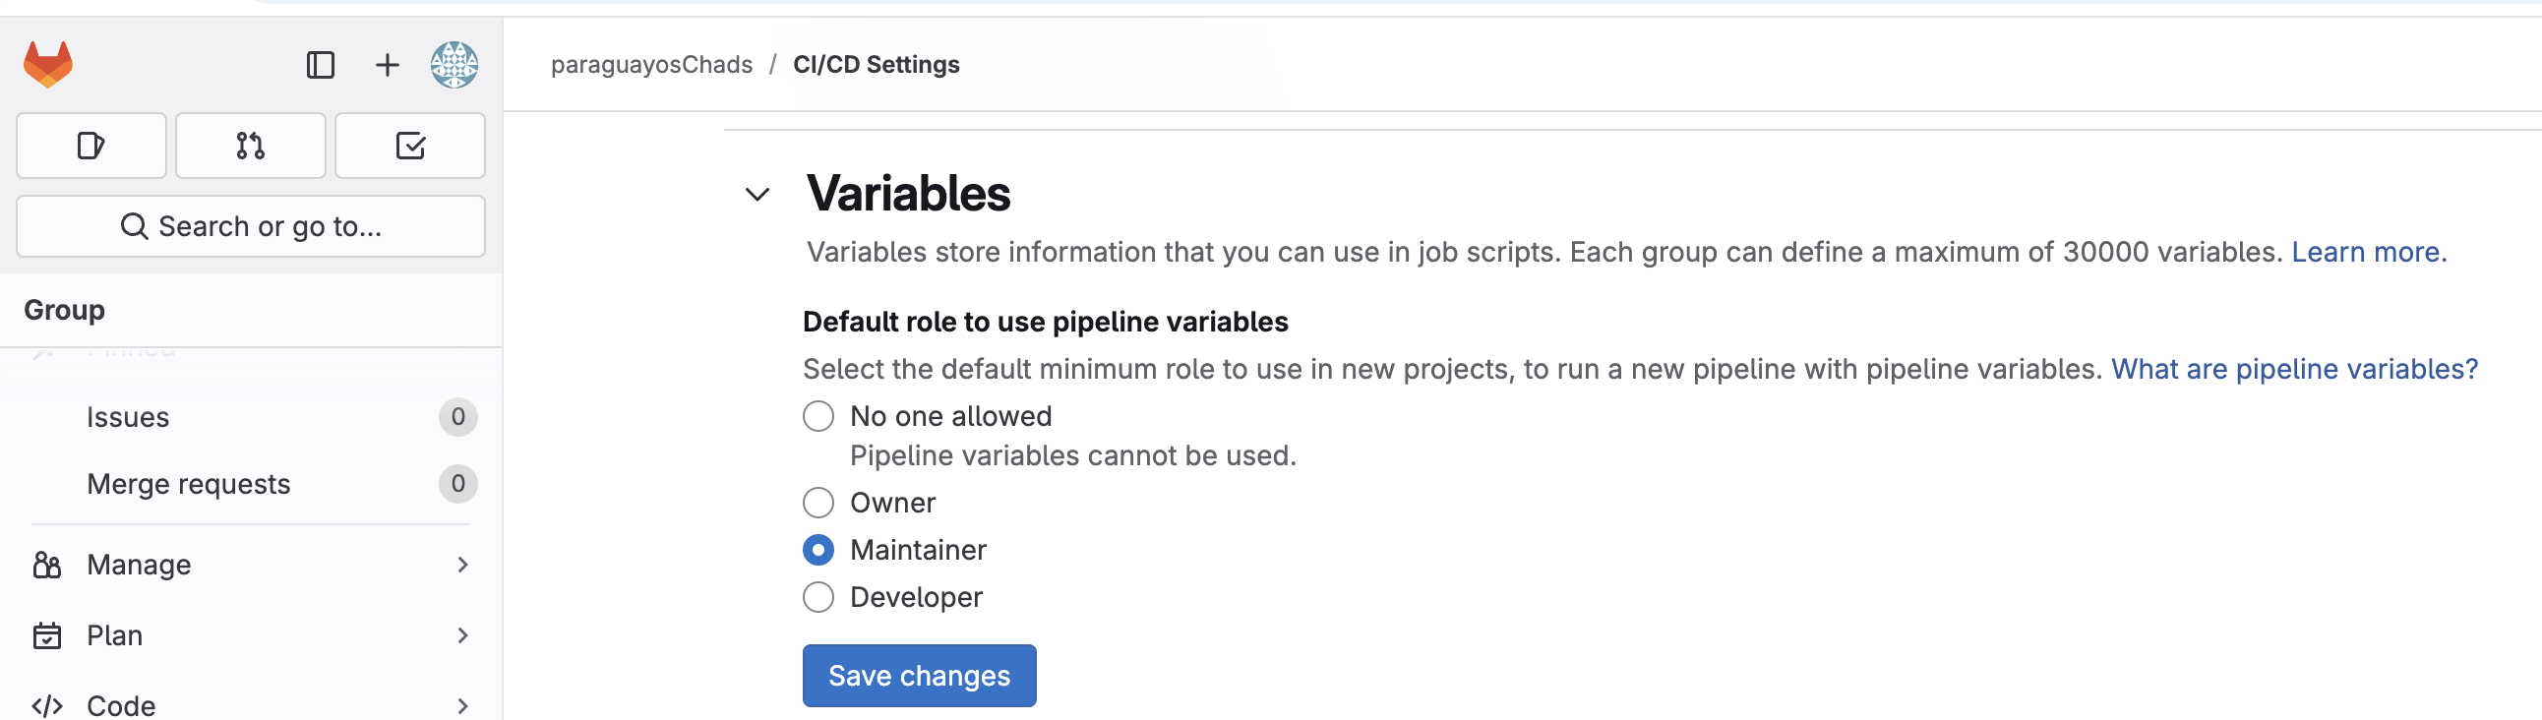Open assigned issues shortcut icon
The width and height of the screenshot is (2542, 720).
[91, 146]
